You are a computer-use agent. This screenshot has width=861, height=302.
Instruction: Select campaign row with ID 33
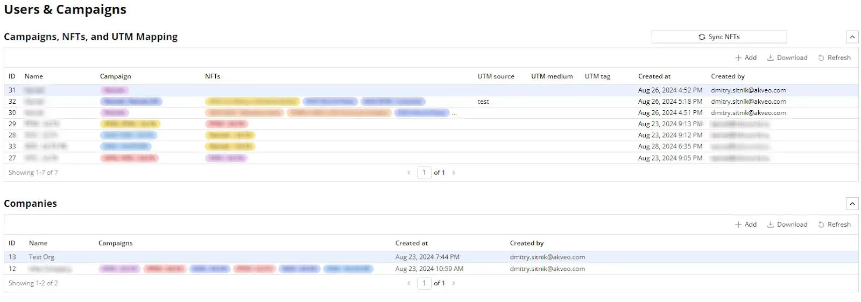pos(431,147)
